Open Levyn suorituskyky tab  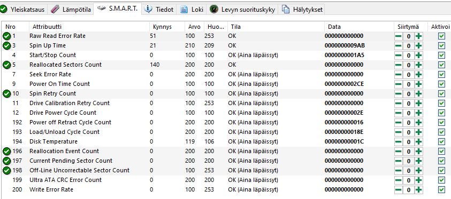tap(242, 10)
